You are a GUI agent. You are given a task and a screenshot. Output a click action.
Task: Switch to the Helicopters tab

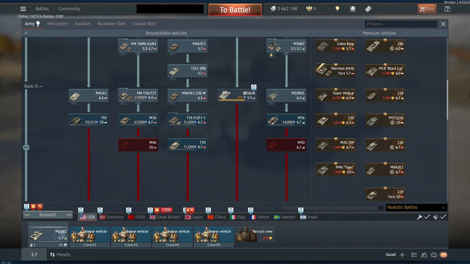coord(57,23)
